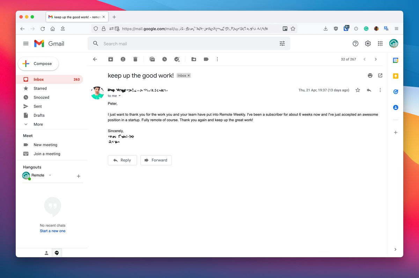The height and width of the screenshot is (278, 419).
Task: Open Google Calendar side panel
Action: (396, 60)
